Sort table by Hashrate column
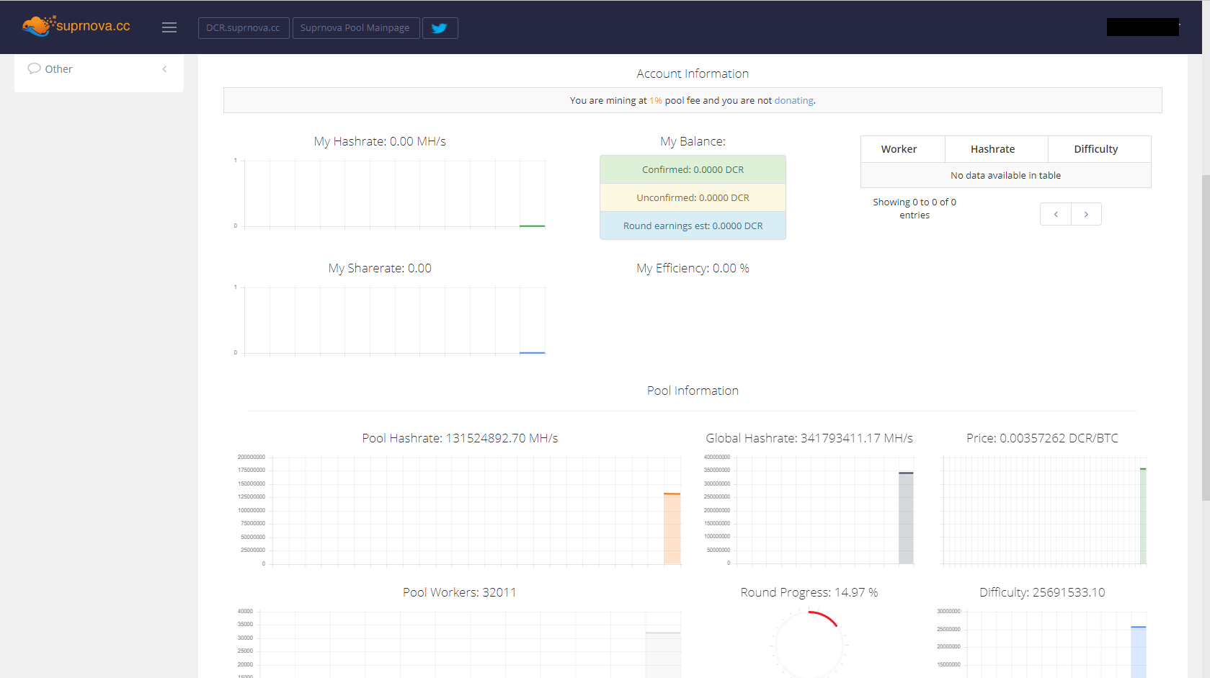 (x=992, y=149)
